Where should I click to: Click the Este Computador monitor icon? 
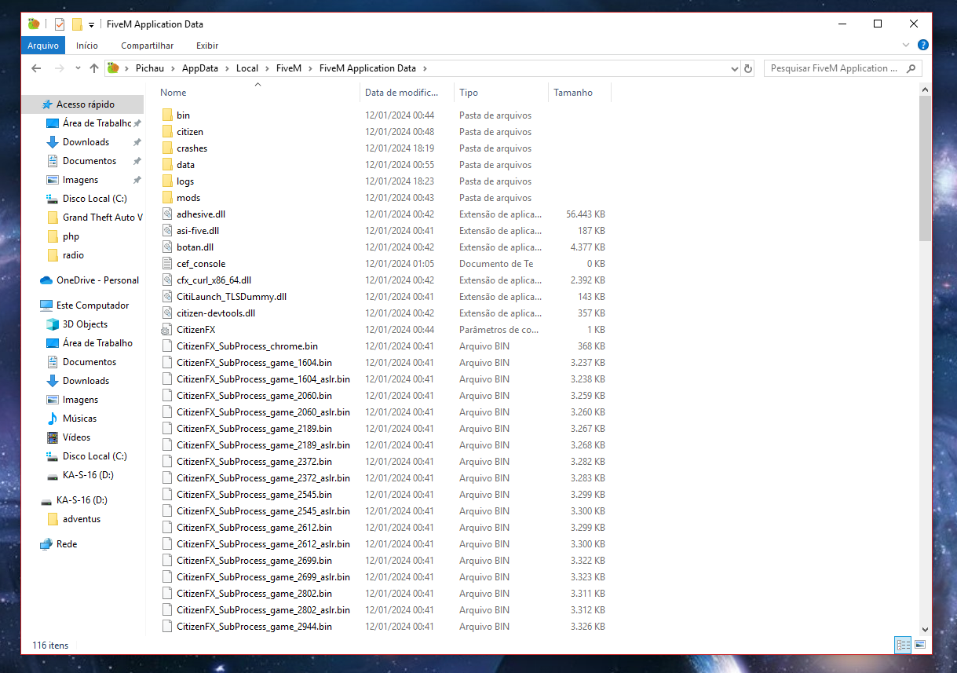coord(46,305)
